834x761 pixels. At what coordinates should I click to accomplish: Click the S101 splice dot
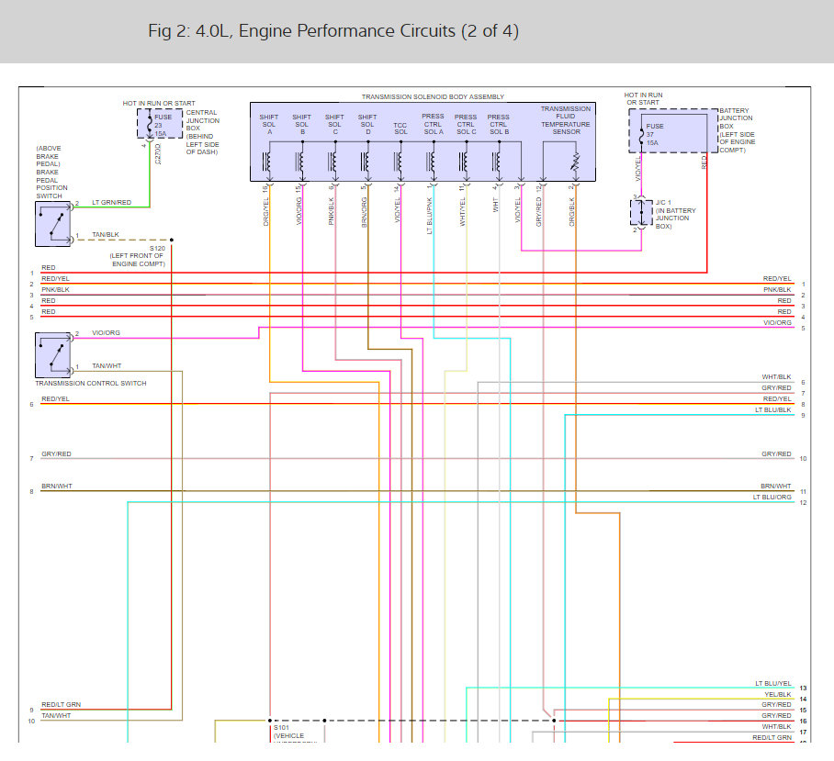(270, 721)
